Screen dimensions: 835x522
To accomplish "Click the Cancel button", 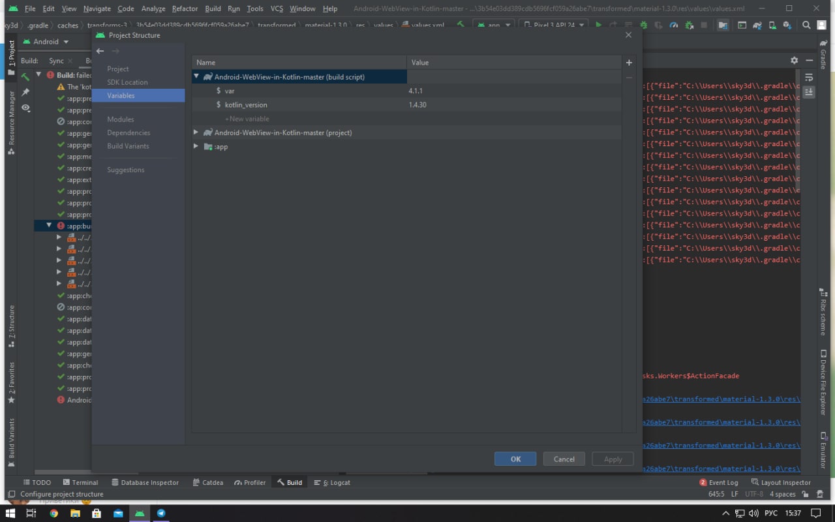I will tap(564, 459).
